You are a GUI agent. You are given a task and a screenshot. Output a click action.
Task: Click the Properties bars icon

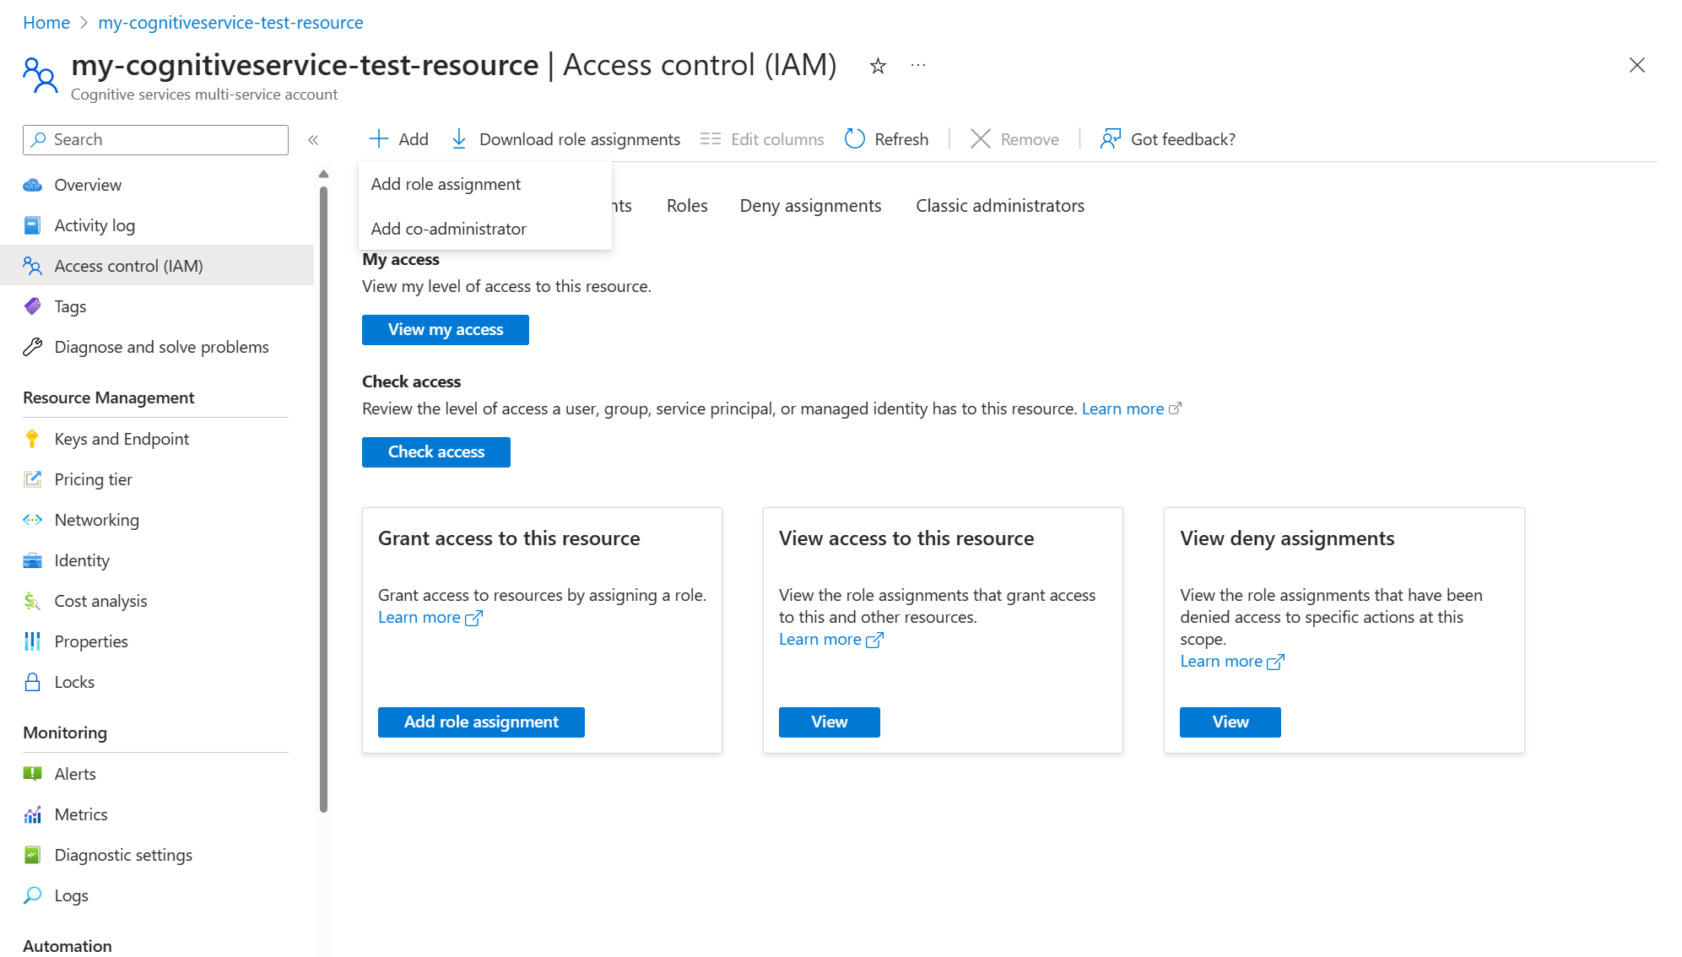[x=32, y=641]
